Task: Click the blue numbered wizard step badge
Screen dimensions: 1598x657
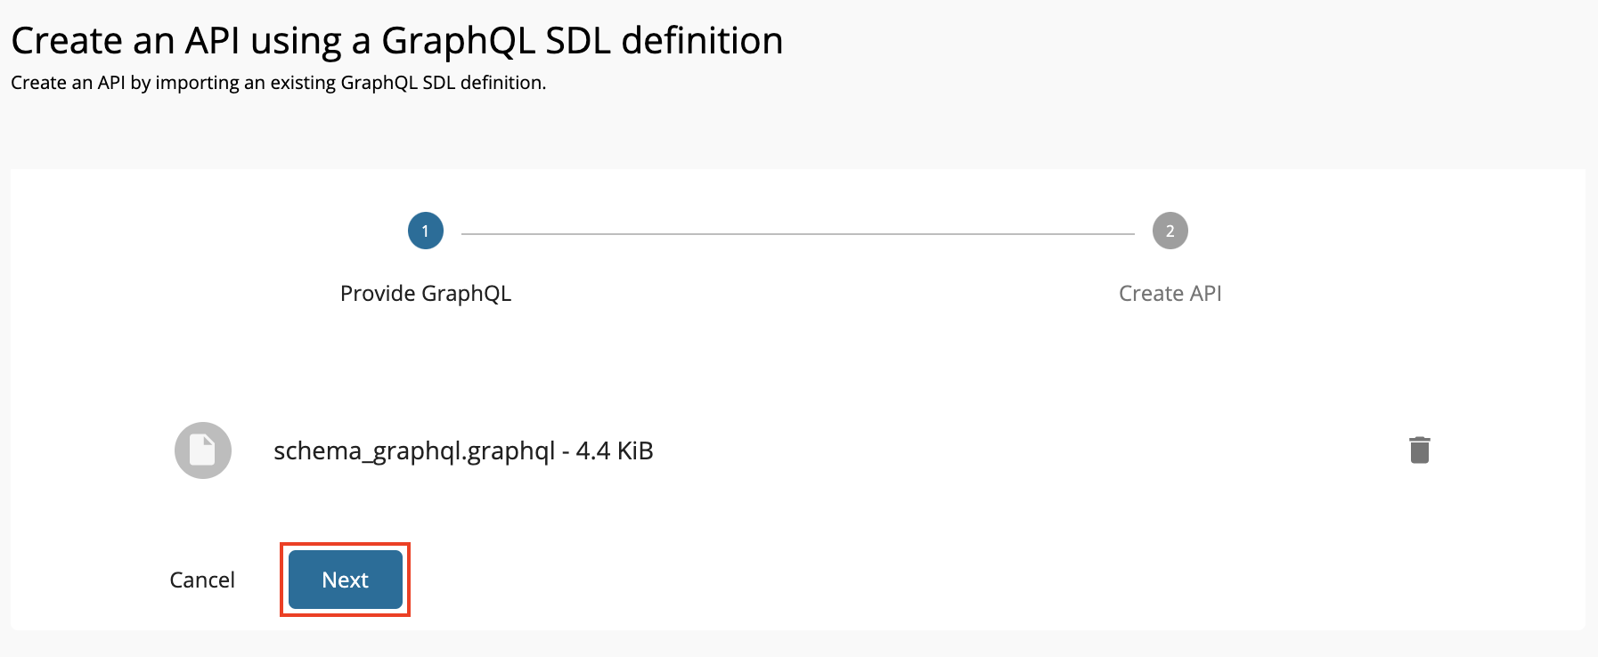Action: 425,230
